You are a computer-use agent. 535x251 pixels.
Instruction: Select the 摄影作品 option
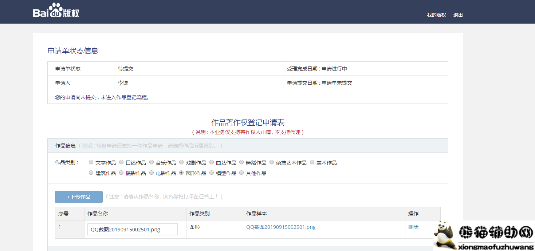[121, 173]
